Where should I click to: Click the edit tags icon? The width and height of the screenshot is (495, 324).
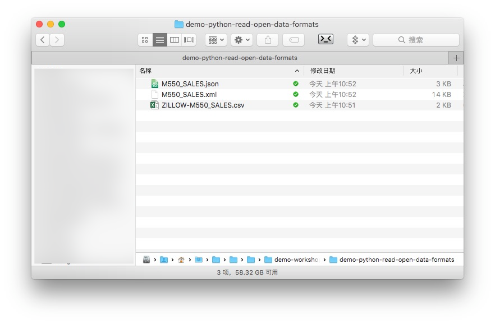[x=294, y=40]
